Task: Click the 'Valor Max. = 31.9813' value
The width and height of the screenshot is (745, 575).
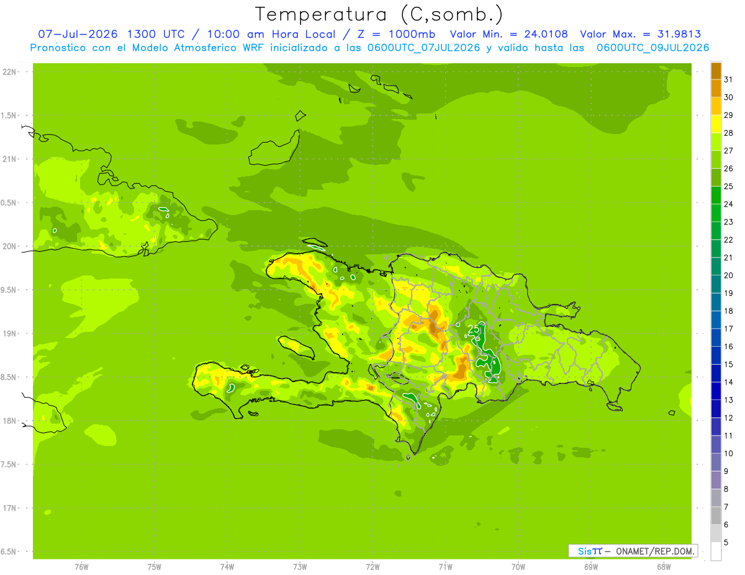Action: pyautogui.click(x=641, y=34)
